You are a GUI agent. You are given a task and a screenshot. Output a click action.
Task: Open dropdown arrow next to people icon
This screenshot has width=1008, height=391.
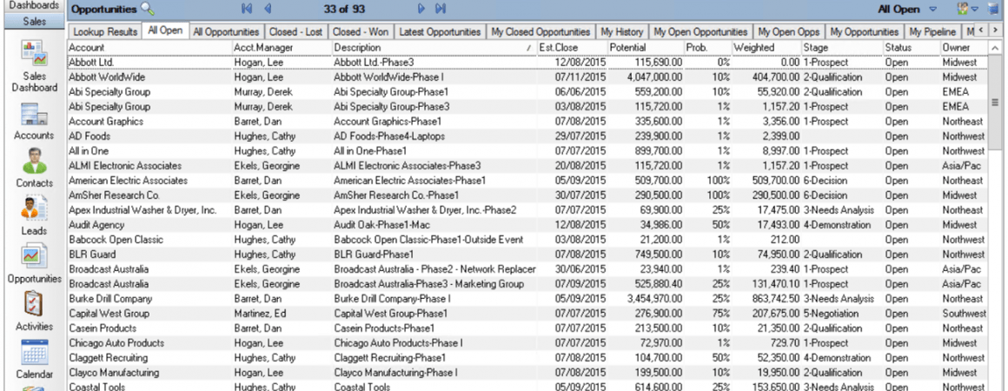click(x=975, y=10)
